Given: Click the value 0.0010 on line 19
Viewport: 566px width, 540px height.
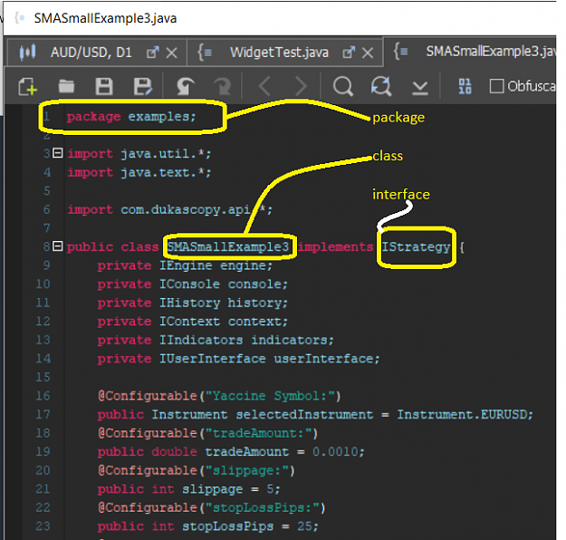Looking at the screenshot, I should (335, 452).
